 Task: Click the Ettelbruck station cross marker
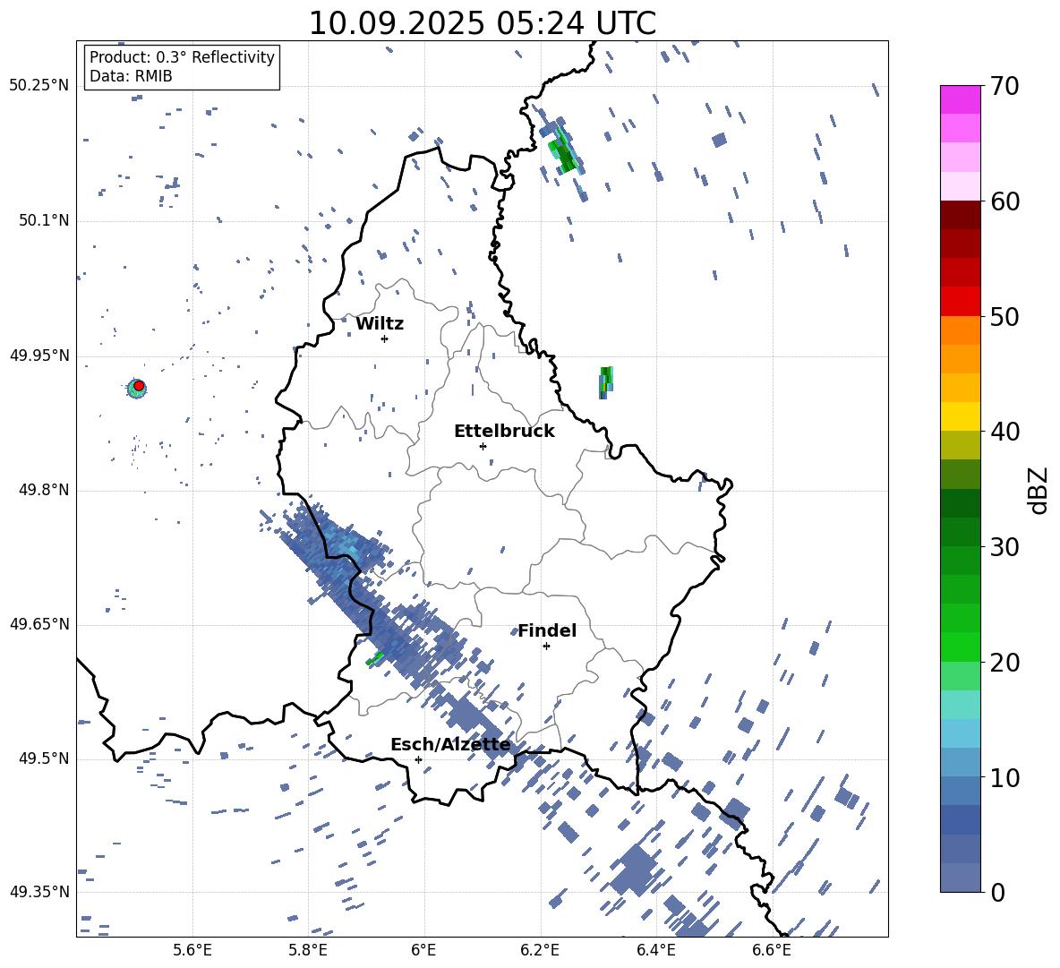483,446
